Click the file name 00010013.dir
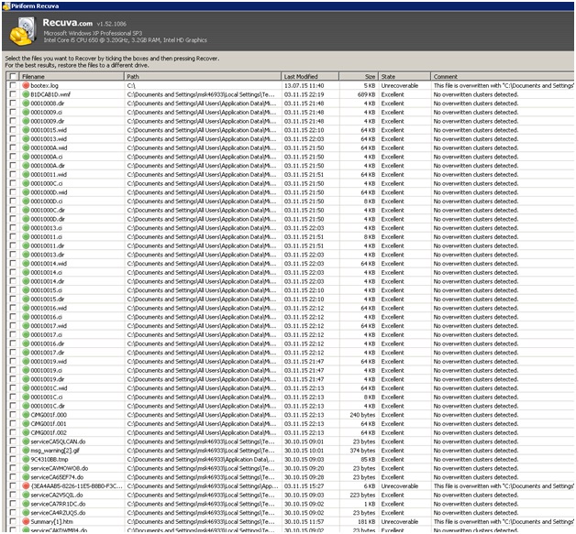This screenshot has width=576, height=534. (48, 255)
